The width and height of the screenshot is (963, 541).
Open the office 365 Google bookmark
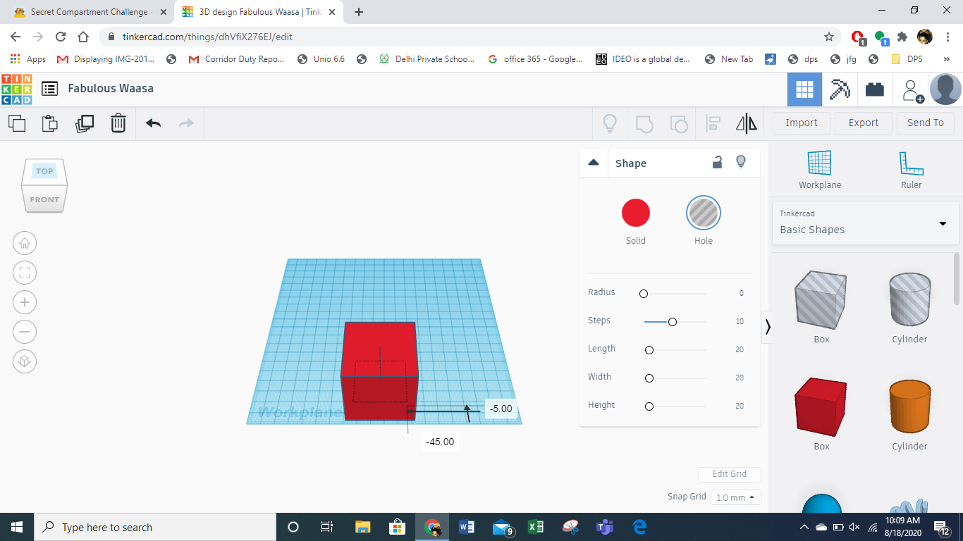tap(535, 59)
